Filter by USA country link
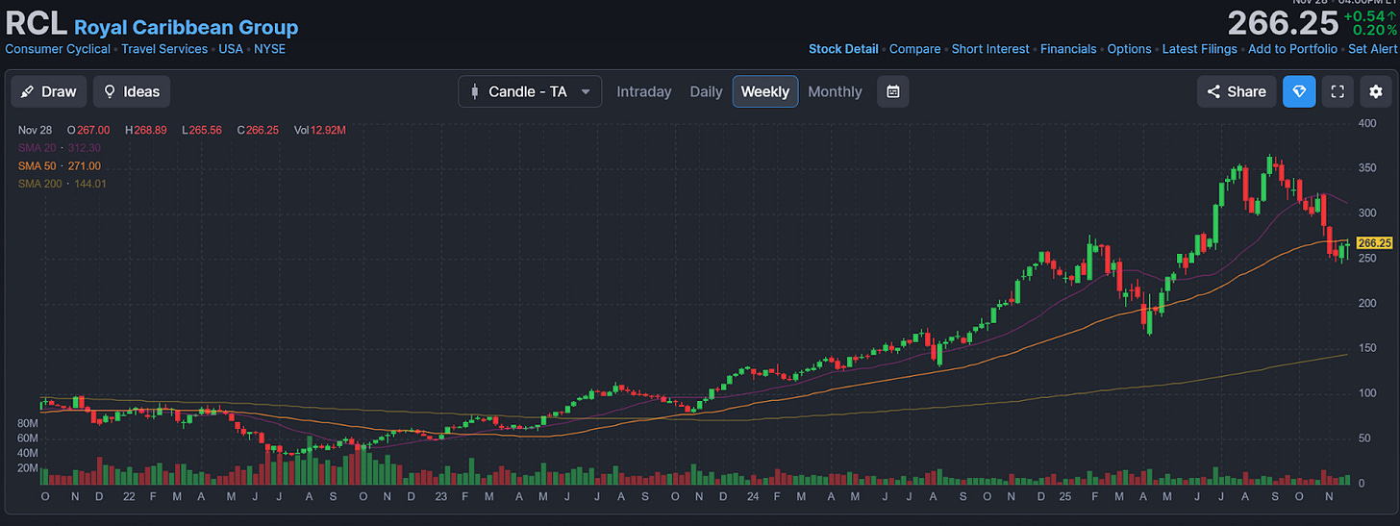 coord(231,49)
